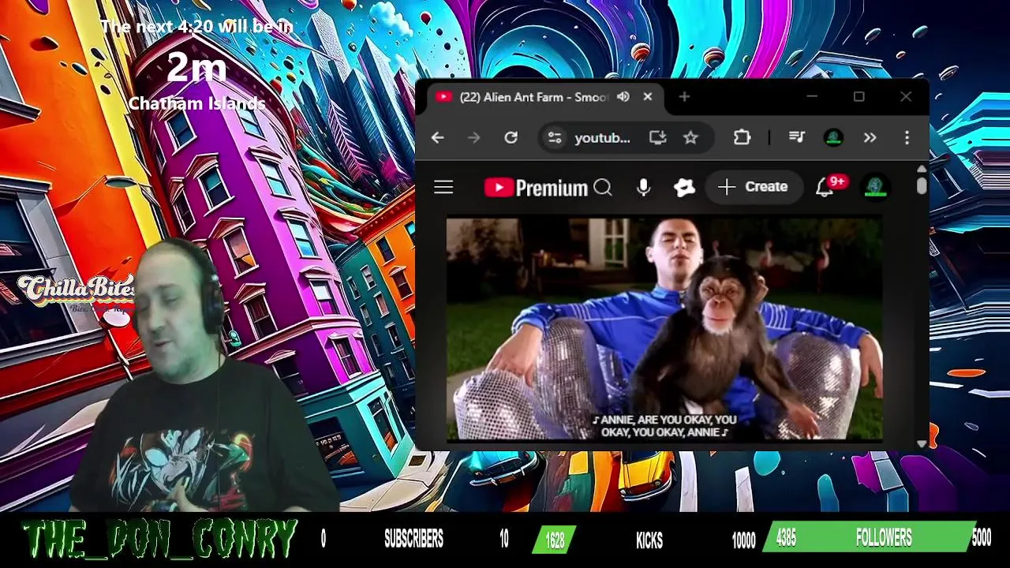Click the browser vertical scrollbar thumb
This screenshot has height=568, width=1010.
pos(922,185)
